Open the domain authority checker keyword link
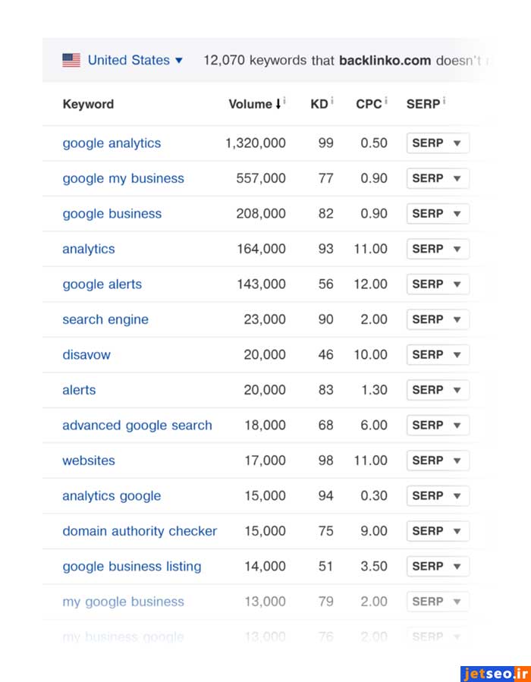Screen dimensions: 531x682 [140, 531]
